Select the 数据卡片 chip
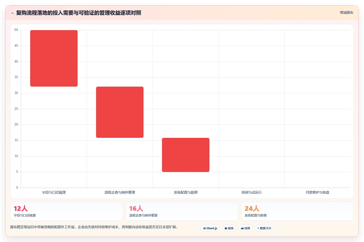Viewport: 364px width, 242px height. 264,228
